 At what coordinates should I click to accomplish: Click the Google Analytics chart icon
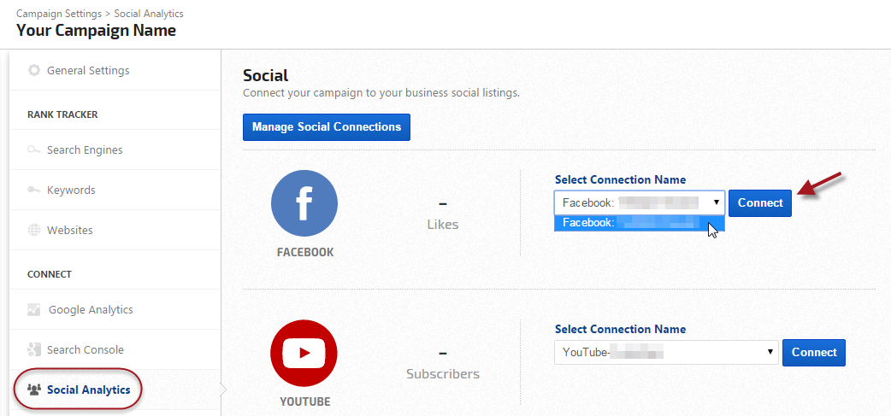[34, 310]
